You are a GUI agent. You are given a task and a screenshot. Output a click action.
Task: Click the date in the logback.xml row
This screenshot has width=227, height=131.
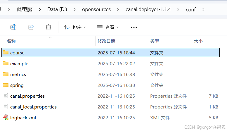116,118
